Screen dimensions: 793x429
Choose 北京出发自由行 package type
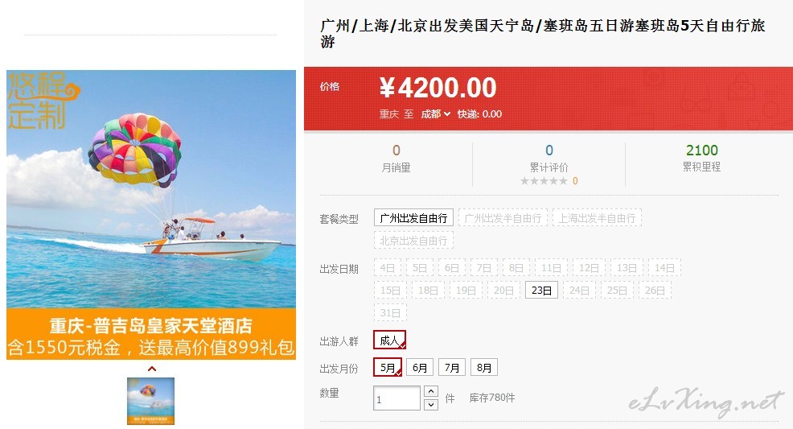click(x=413, y=241)
